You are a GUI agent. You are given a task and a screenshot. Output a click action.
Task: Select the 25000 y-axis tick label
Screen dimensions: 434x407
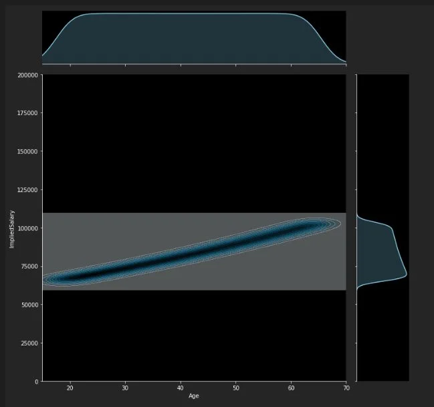(29, 343)
